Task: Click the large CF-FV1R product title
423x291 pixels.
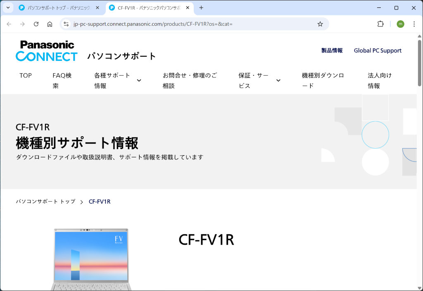Action: [207, 240]
